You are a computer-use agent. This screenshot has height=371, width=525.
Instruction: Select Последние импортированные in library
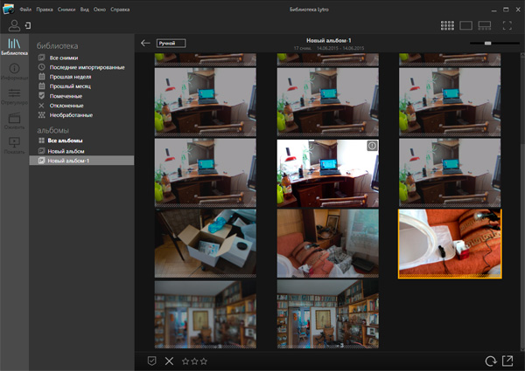(87, 67)
